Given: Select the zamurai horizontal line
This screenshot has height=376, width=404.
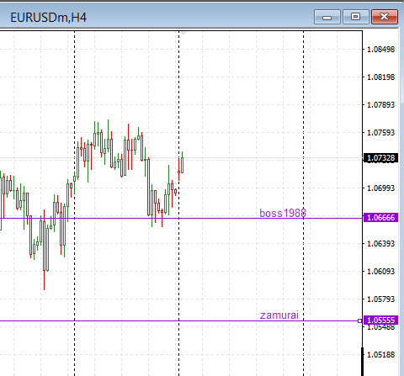Looking at the screenshot, I should tap(126, 320).
